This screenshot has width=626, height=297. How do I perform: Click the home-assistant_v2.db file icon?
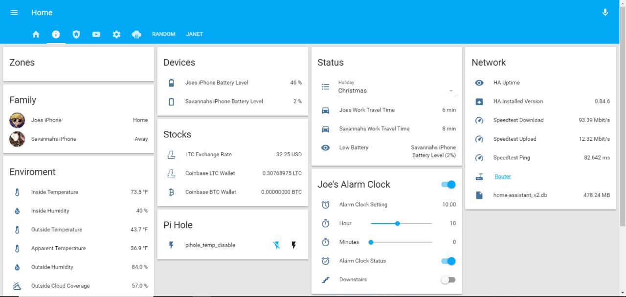click(479, 195)
